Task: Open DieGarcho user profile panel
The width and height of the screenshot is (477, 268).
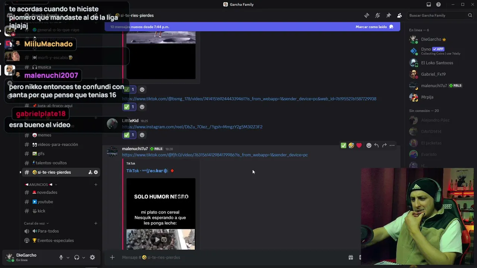Action: point(26,257)
